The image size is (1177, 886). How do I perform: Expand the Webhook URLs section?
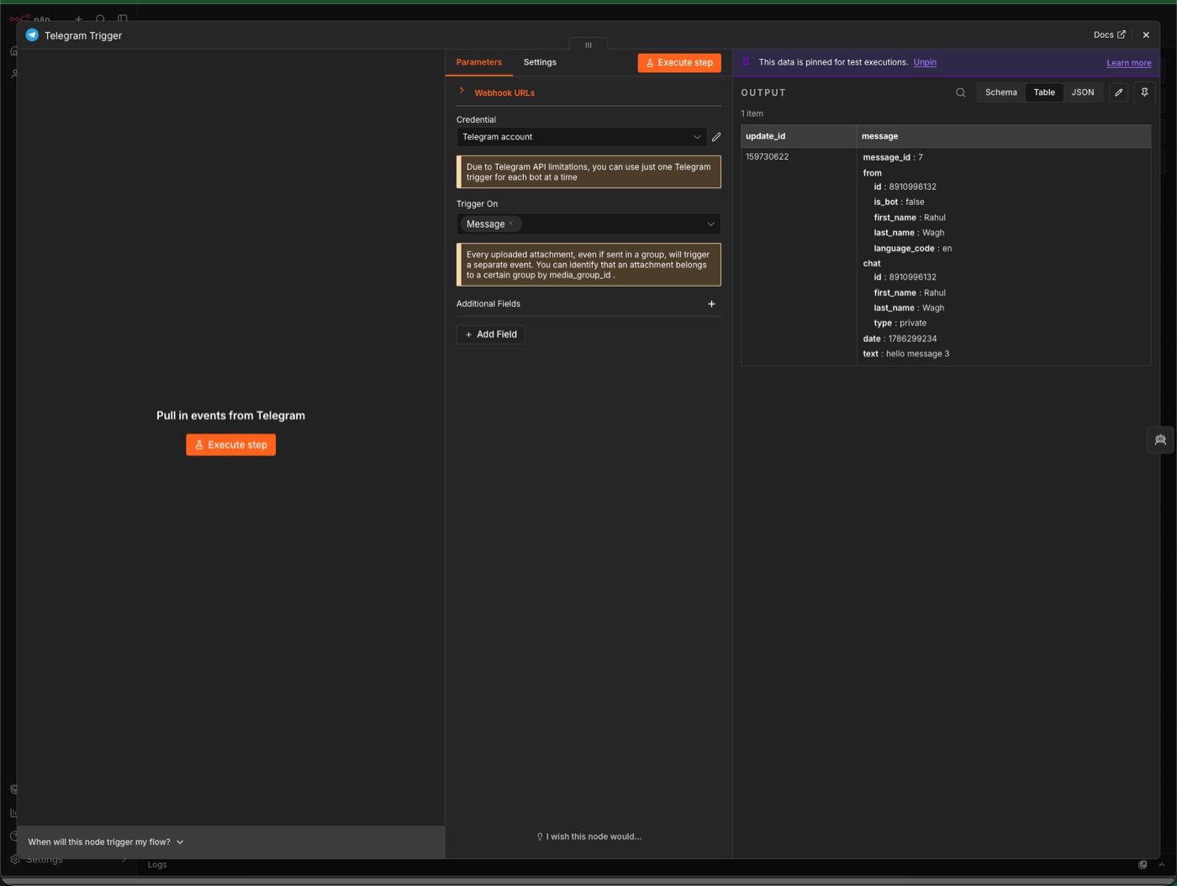click(504, 92)
